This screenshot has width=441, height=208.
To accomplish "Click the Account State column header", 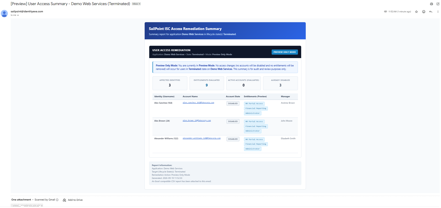I will click(233, 96).
